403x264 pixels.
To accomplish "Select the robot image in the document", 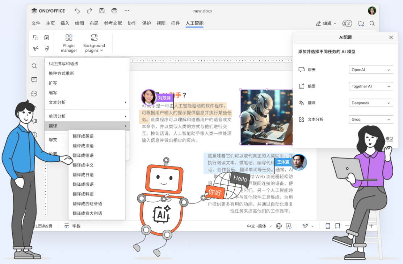I will [x=266, y=117].
